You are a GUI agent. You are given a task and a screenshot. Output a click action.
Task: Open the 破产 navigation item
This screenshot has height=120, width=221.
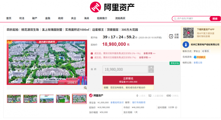click(35, 18)
